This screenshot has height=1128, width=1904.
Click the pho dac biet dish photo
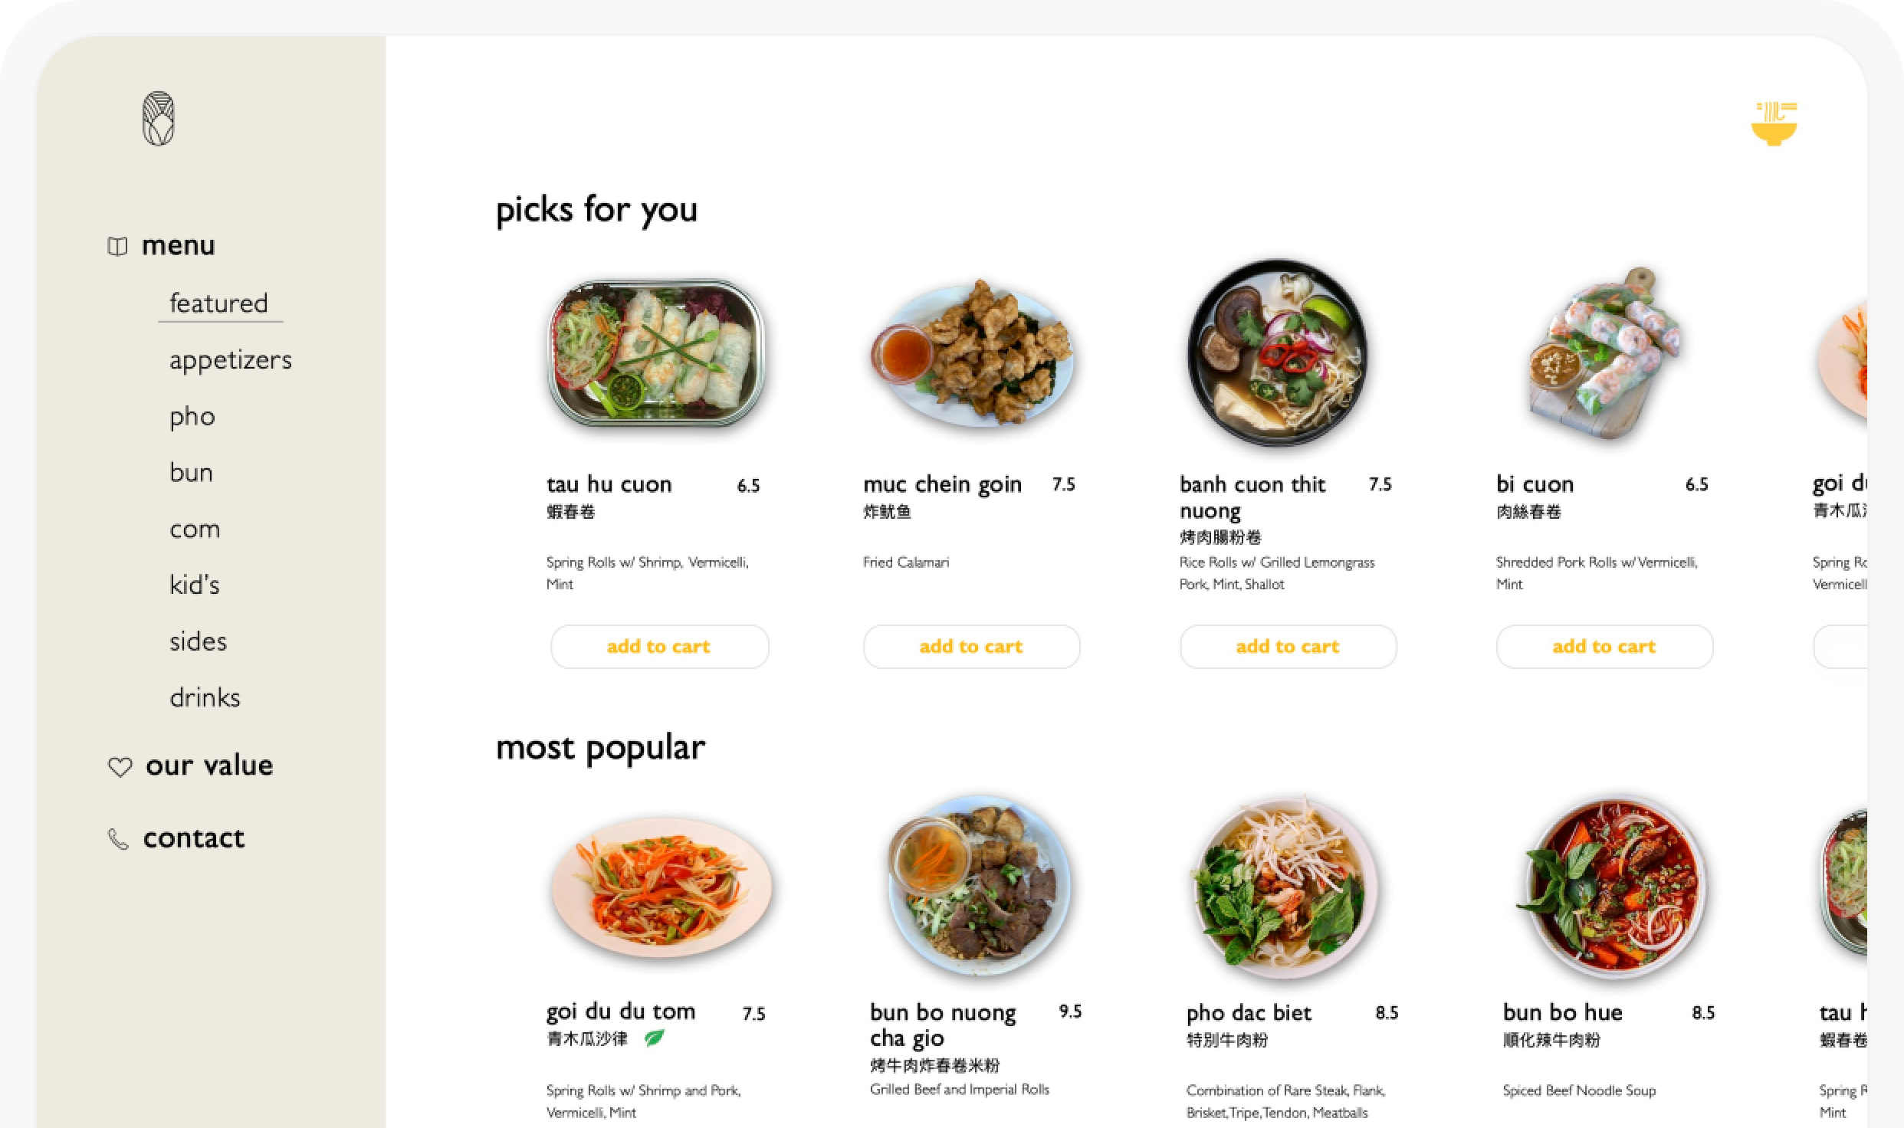click(1285, 887)
